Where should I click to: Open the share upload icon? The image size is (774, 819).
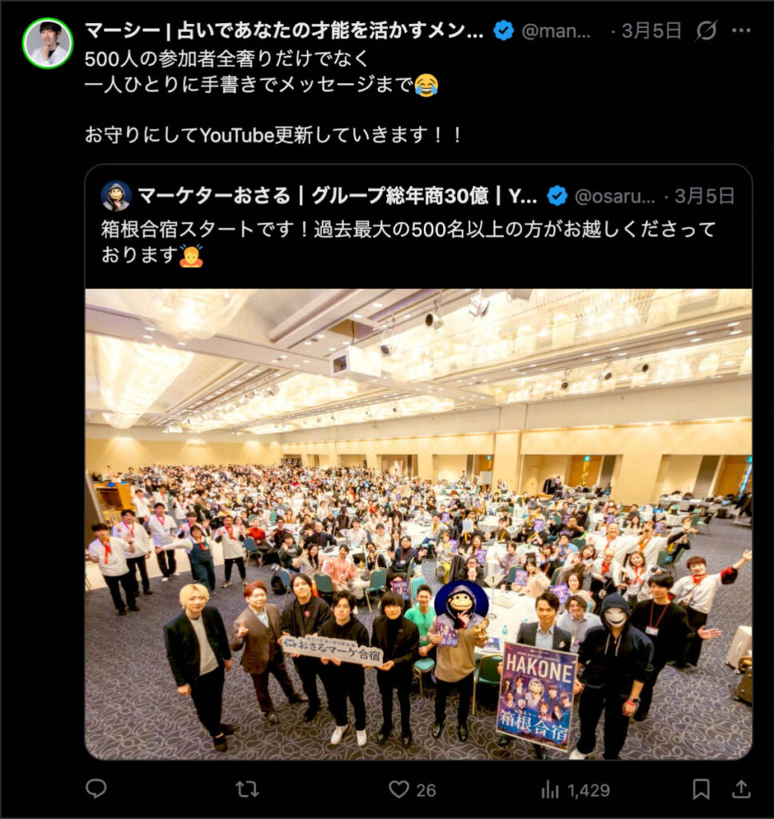tap(740, 789)
